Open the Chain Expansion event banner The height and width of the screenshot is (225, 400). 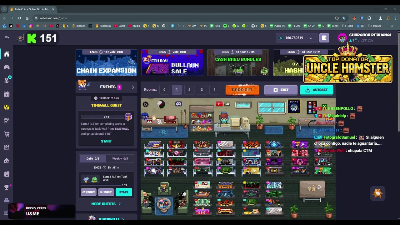tap(106, 62)
